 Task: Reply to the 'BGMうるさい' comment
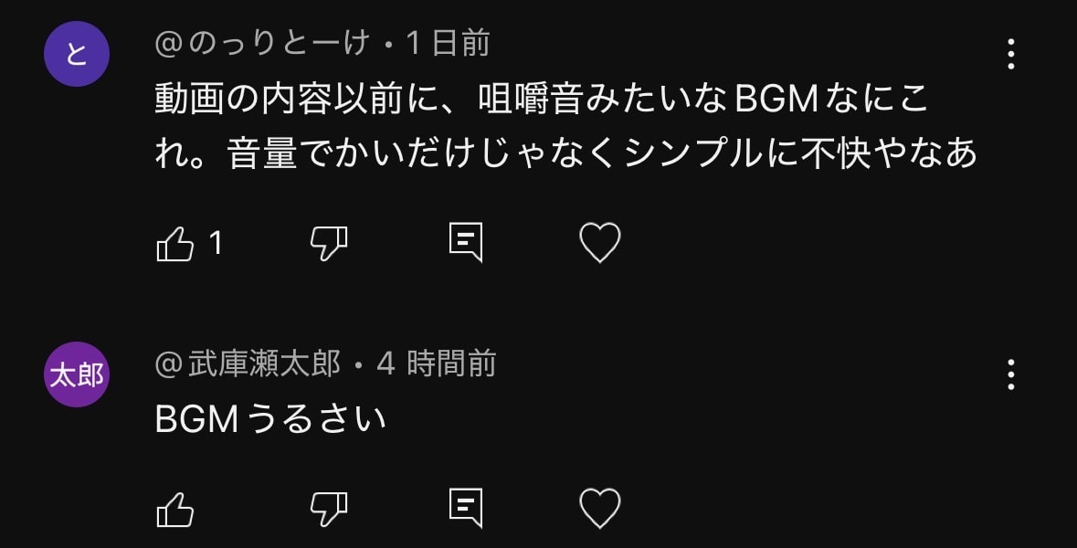tap(466, 508)
